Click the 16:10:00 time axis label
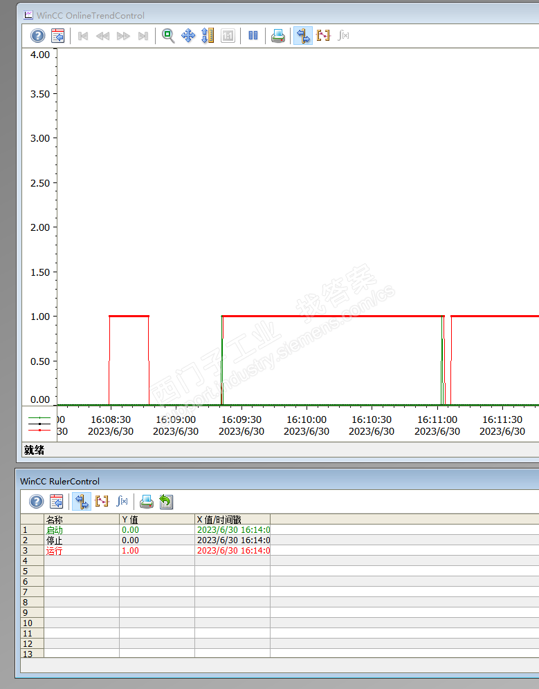Image resolution: width=539 pixels, height=689 pixels. tap(307, 419)
